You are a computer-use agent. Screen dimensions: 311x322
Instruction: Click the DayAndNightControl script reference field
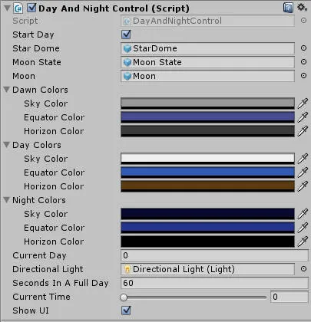coord(207,21)
